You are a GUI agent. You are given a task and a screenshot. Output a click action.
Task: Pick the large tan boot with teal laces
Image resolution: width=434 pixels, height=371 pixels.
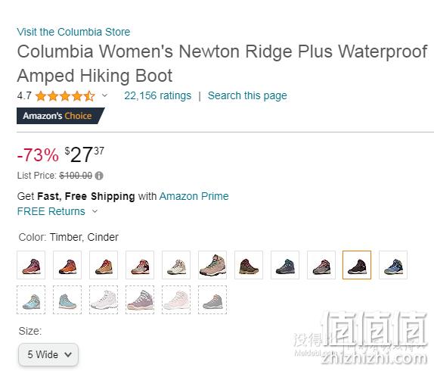[212, 265]
